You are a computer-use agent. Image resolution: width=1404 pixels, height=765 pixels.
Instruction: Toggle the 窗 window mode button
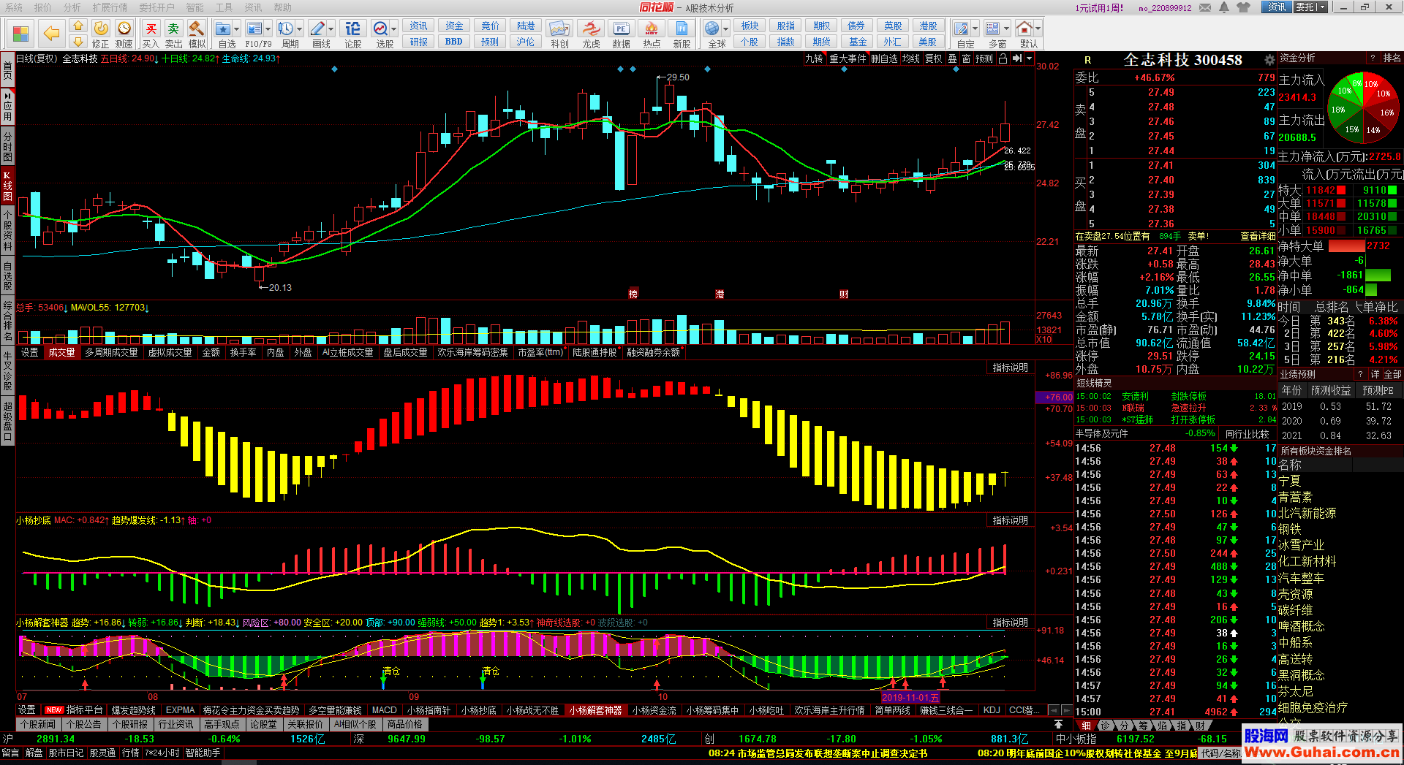[967, 58]
